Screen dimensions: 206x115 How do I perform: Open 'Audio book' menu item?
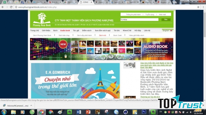[65, 30]
